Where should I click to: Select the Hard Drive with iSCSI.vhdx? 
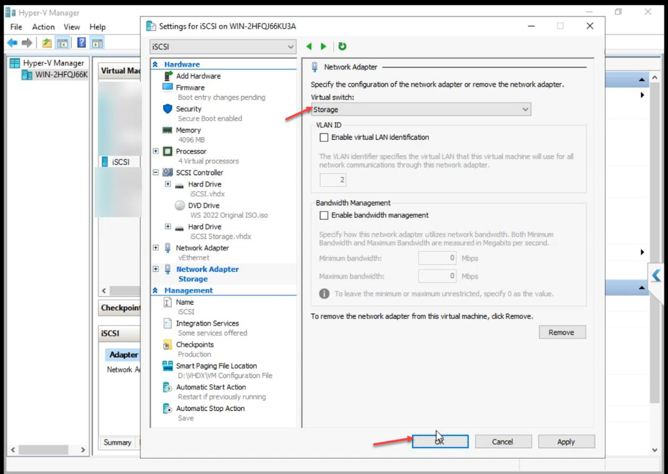click(205, 184)
